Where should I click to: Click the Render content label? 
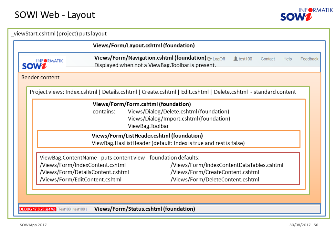coord(40,77)
